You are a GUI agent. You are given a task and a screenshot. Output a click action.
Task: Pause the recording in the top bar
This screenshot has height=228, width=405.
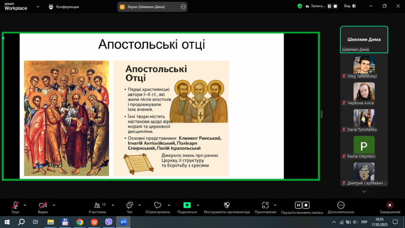point(329,6)
